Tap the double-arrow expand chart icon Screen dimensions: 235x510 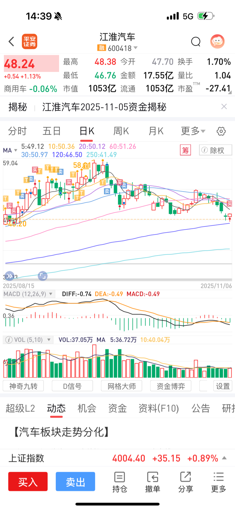10,276
